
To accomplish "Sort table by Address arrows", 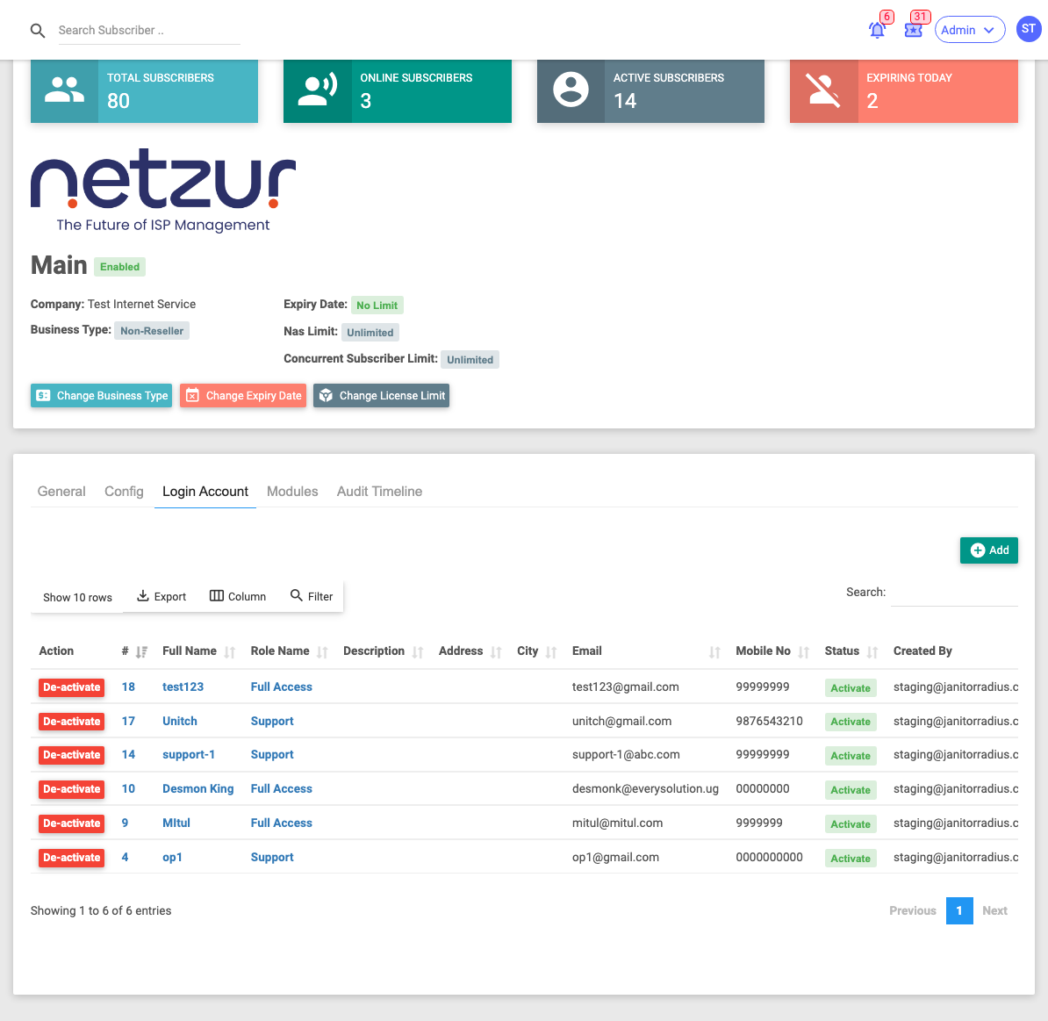I will (x=496, y=652).
